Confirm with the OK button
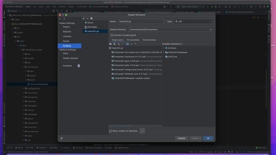 coord(208,139)
